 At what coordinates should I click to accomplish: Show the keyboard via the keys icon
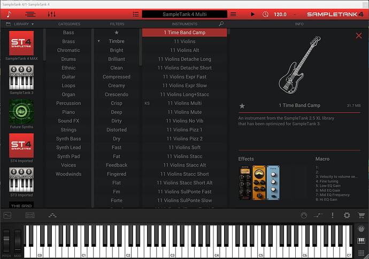361,241
